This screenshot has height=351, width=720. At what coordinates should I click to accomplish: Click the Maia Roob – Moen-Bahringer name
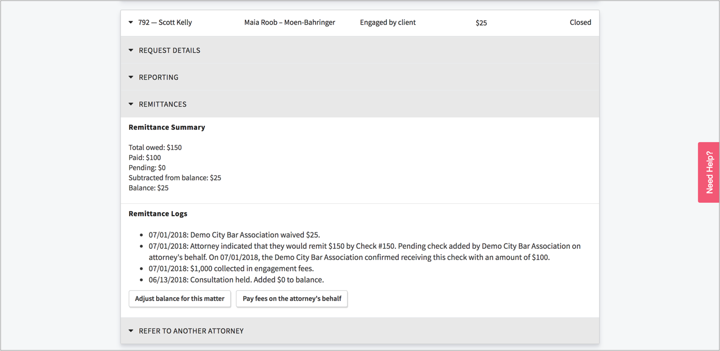pyautogui.click(x=289, y=22)
